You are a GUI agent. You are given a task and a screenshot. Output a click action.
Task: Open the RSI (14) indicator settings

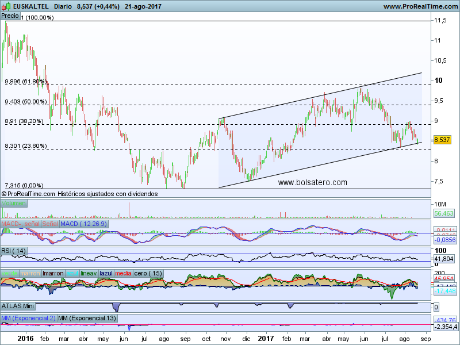(x=14, y=251)
